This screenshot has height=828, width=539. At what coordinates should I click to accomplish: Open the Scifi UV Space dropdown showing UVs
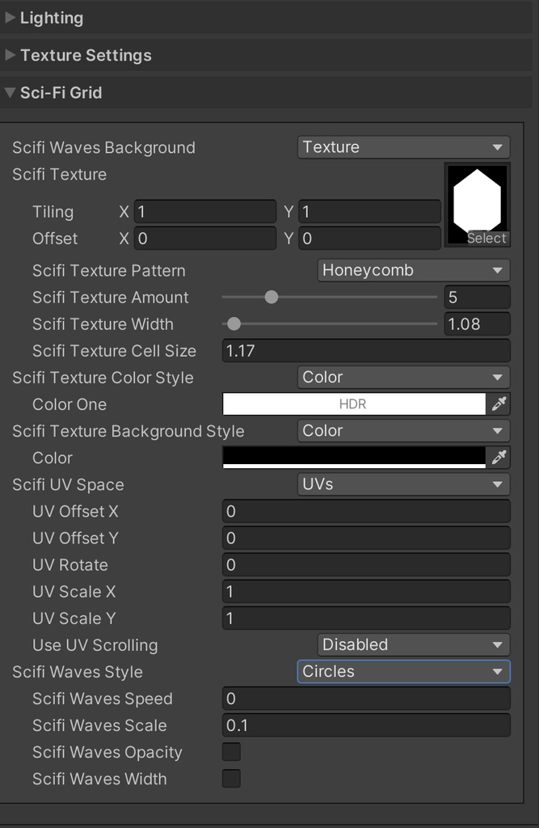coord(402,484)
